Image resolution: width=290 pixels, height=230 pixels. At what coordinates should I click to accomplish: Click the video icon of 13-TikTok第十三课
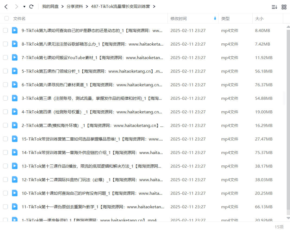tap(15, 166)
